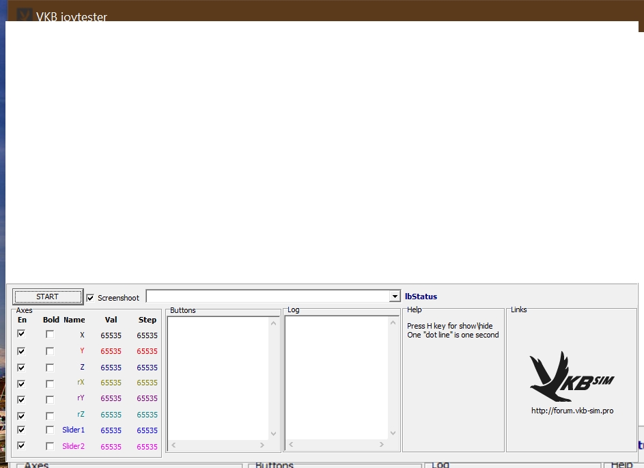
Task: Enable Bold for the Slider1 axis
Action: click(x=50, y=430)
